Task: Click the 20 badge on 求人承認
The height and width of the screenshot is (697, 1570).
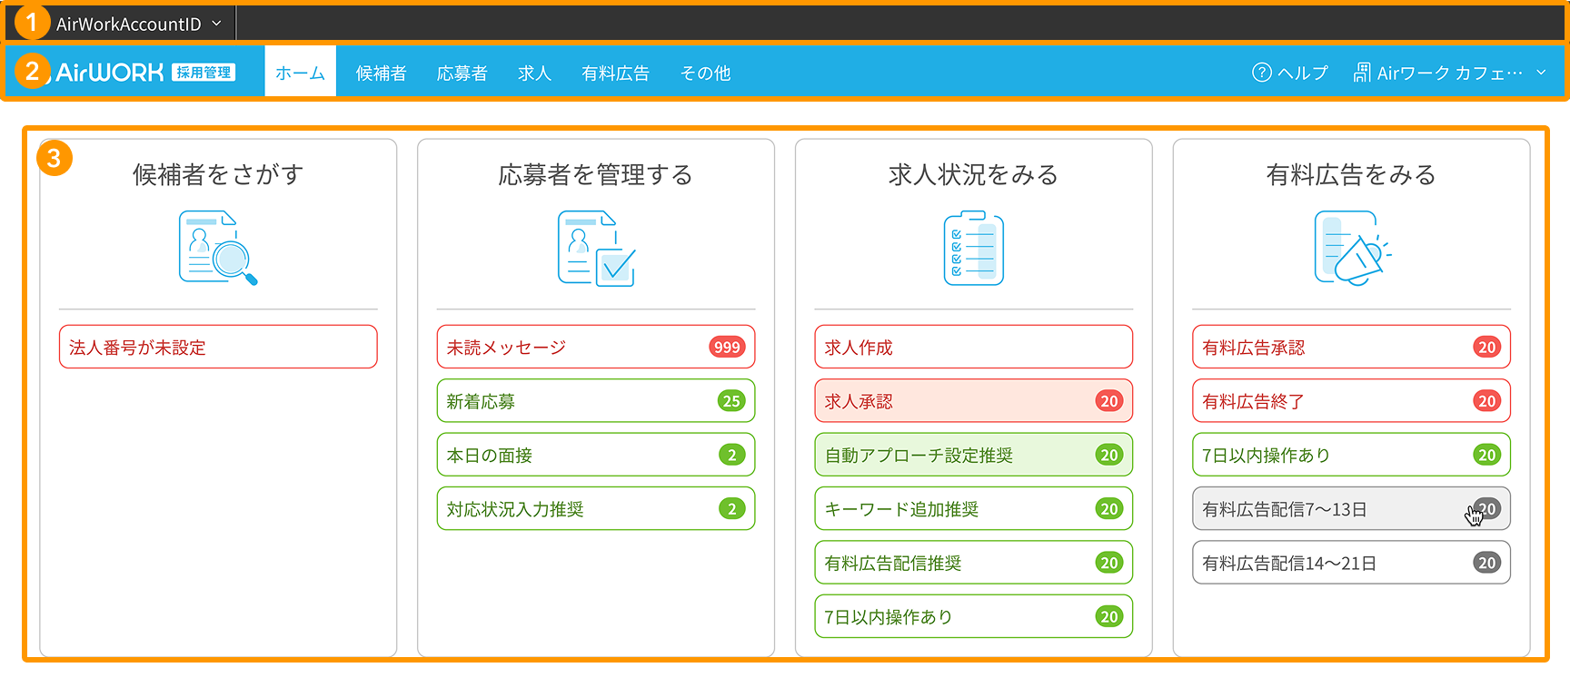Action: [x=1109, y=400]
